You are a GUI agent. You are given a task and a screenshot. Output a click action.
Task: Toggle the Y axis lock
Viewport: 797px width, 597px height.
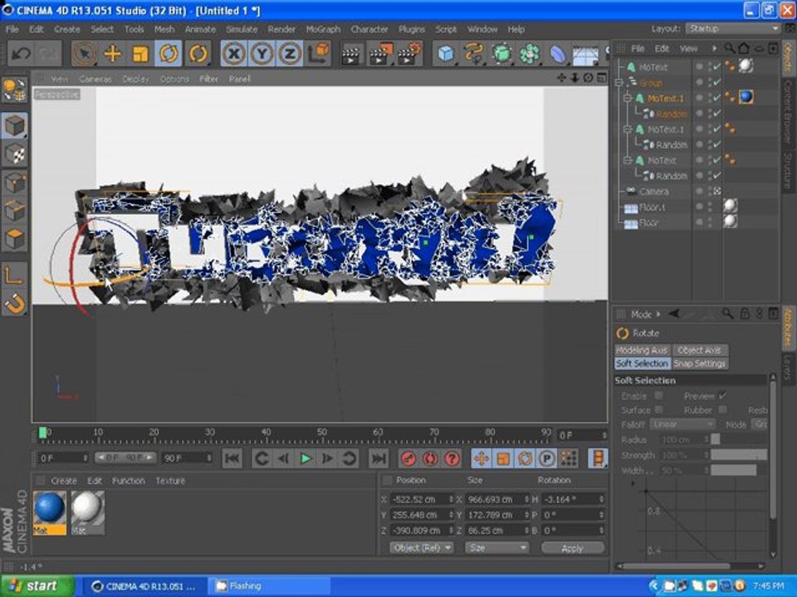point(262,53)
